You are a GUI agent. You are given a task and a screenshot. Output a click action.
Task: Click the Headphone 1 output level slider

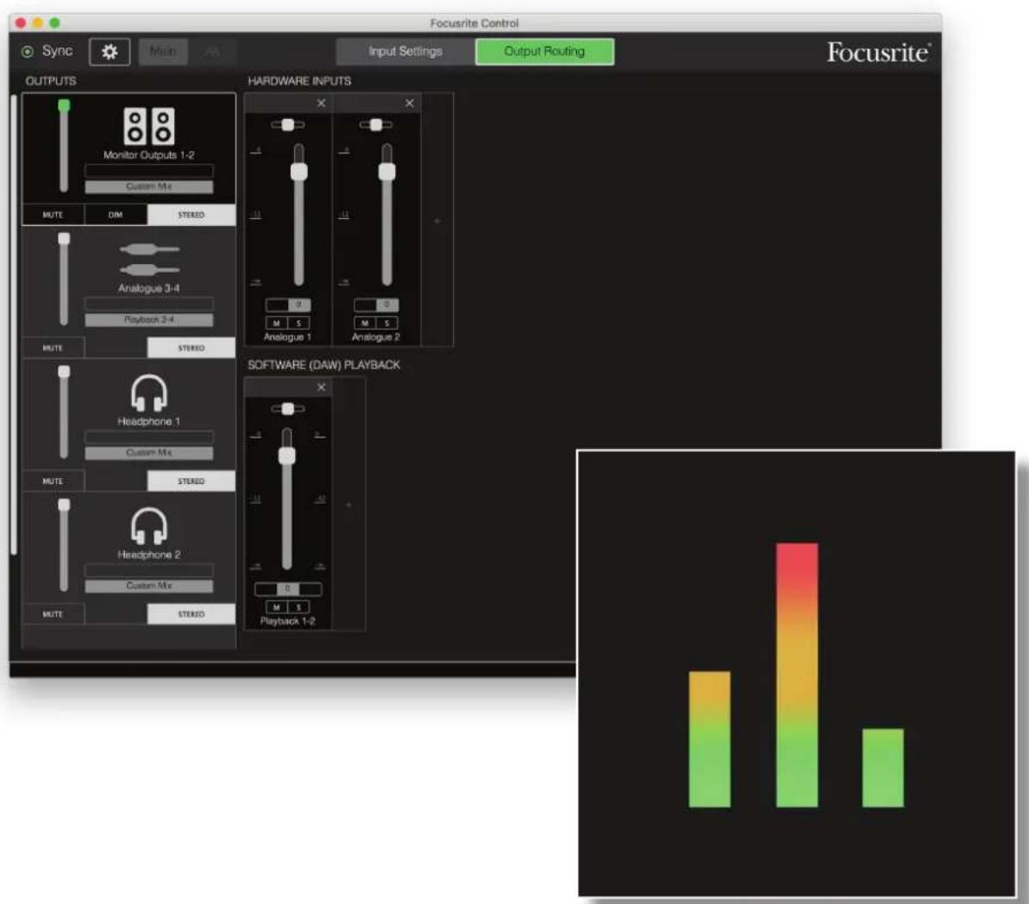64,412
